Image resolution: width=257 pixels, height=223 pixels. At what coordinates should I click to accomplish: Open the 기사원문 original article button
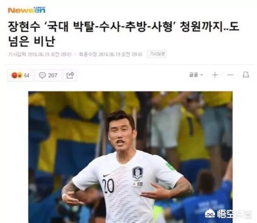157,54
